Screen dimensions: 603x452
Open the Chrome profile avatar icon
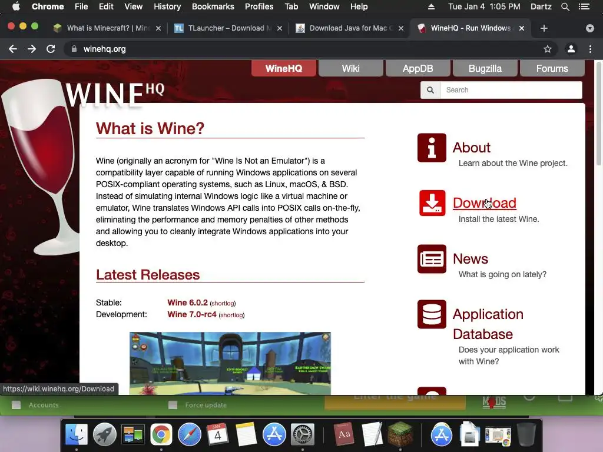(571, 49)
